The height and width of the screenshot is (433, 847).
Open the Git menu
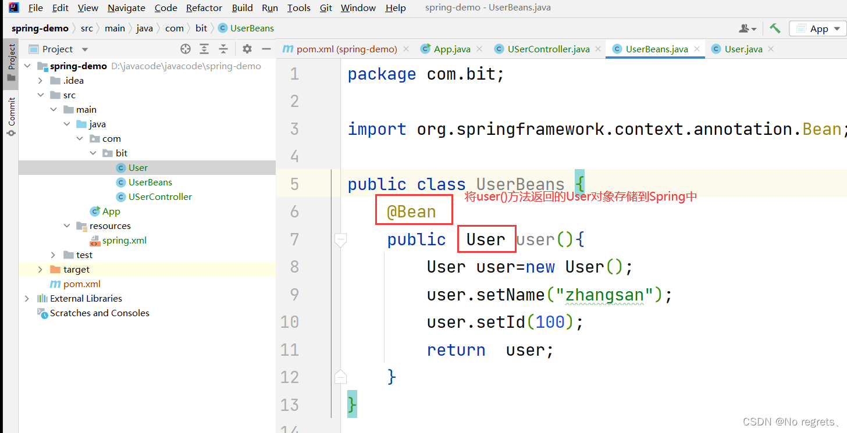pyautogui.click(x=326, y=8)
